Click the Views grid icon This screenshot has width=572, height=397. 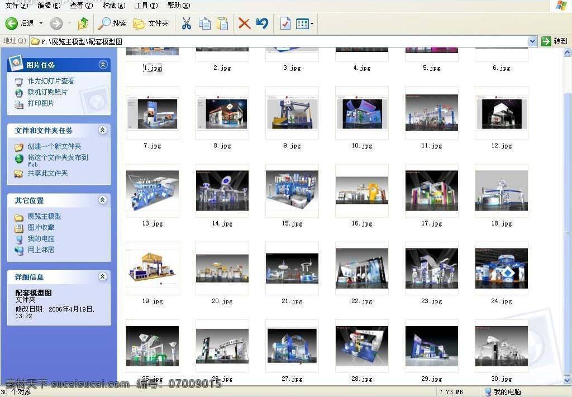pyautogui.click(x=302, y=23)
